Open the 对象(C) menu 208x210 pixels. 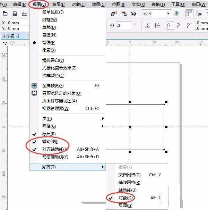78,5
